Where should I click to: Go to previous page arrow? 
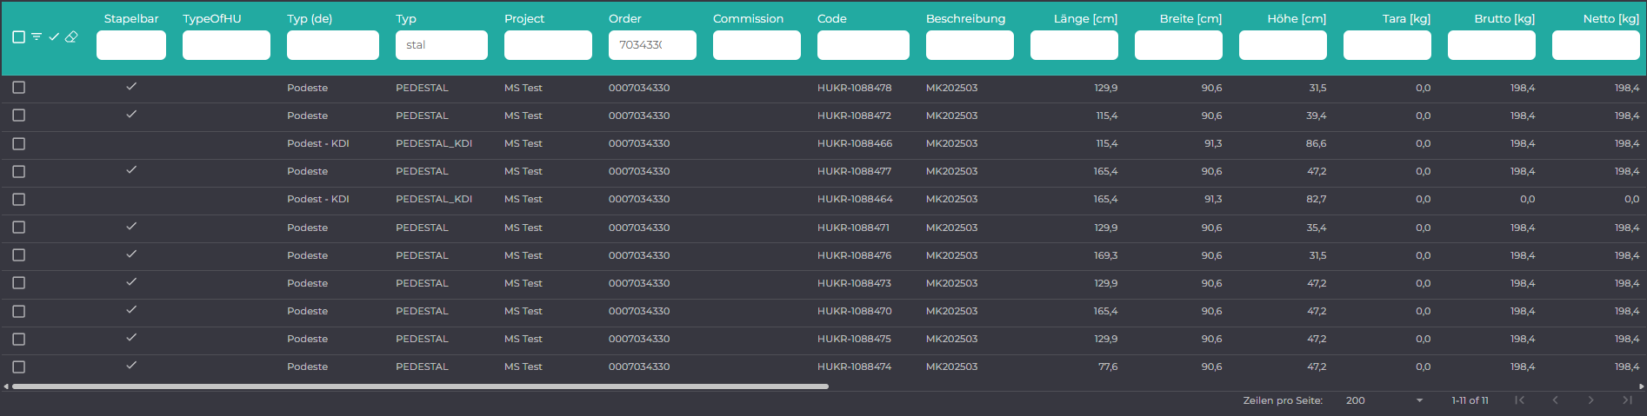[x=1555, y=400]
